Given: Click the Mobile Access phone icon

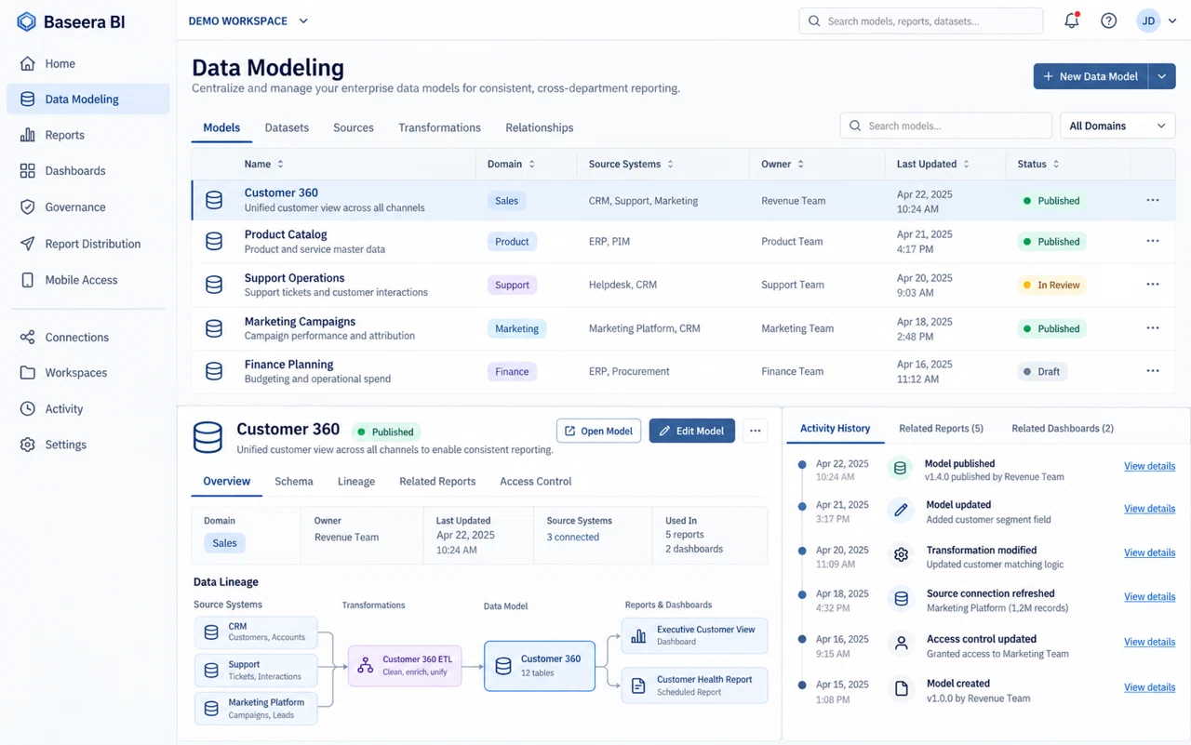Looking at the screenshot, I should [28, 280].
